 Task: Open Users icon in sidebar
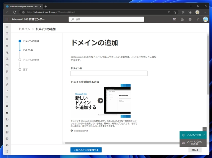pos(7,39)
